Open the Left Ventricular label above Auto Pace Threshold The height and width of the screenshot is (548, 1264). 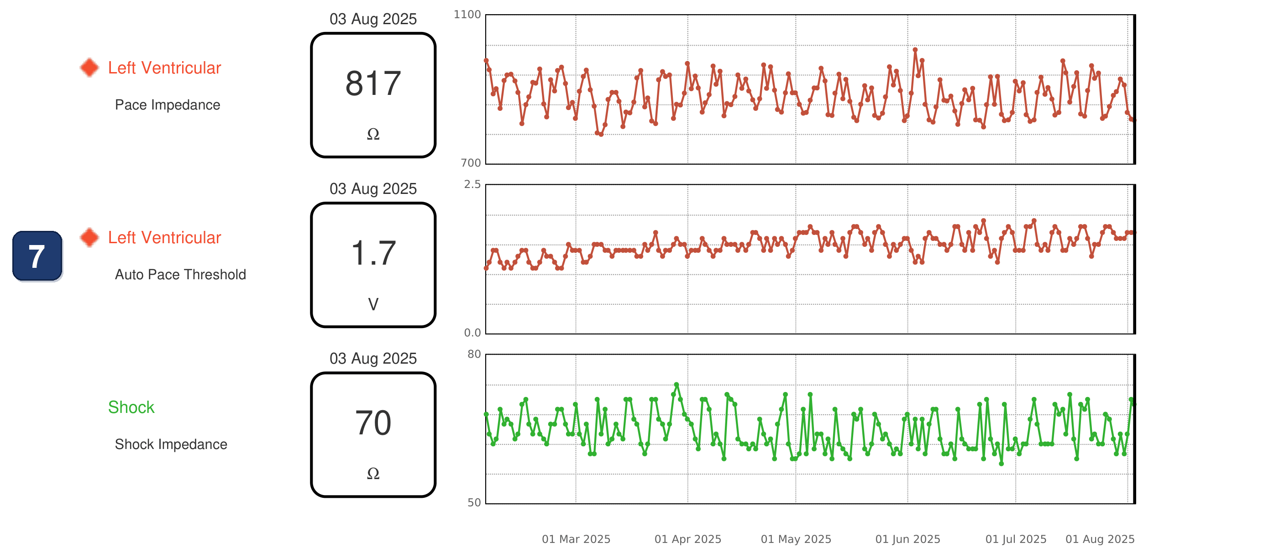(x=164, y=237)
